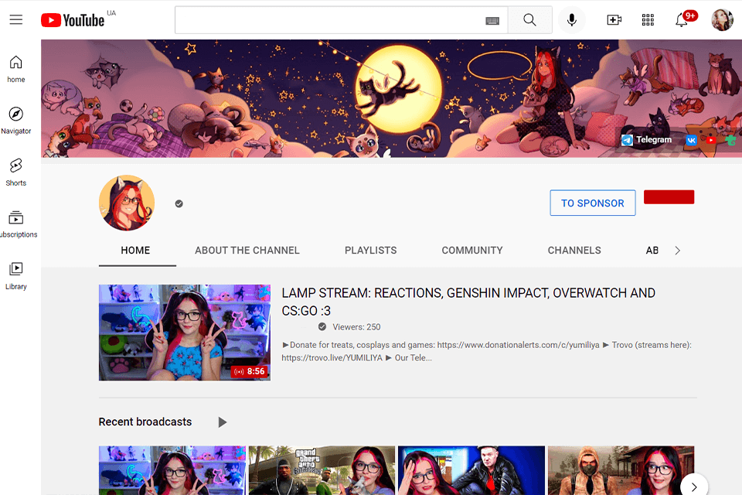Switch to ABOUT THE CHANNEL tab
The width and height of the screenshot is (742, 495).
247,250
